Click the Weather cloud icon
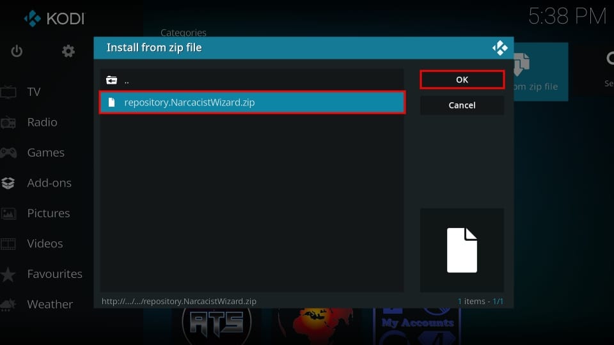Screen dimensions: 614x345 [x=8, y=305]
